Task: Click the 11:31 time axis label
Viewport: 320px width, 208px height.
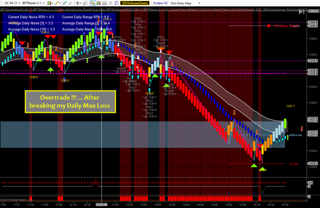Action: (x=16, y=205)
